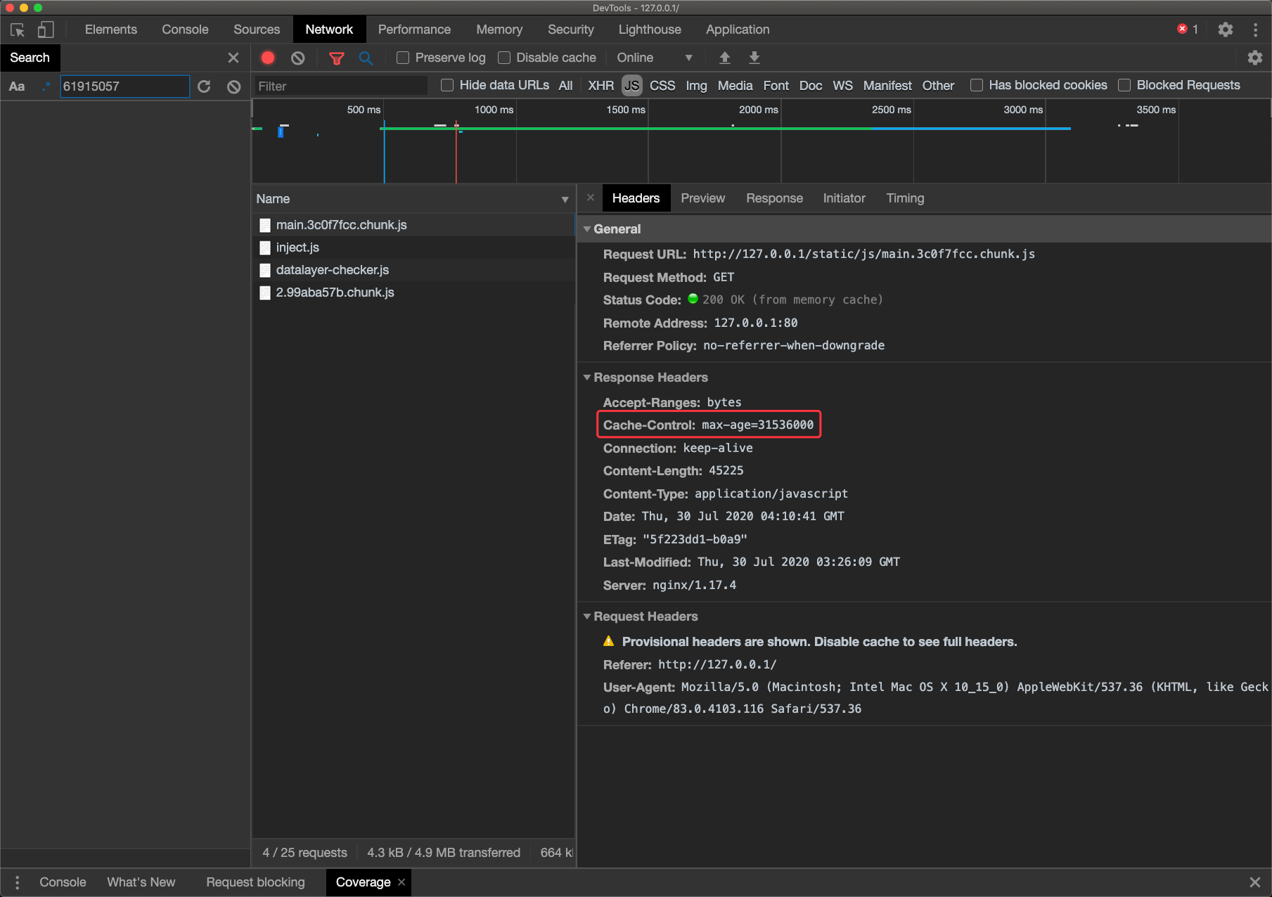Collapse the General headers section
1272x897 pixels.
(588, 229)
